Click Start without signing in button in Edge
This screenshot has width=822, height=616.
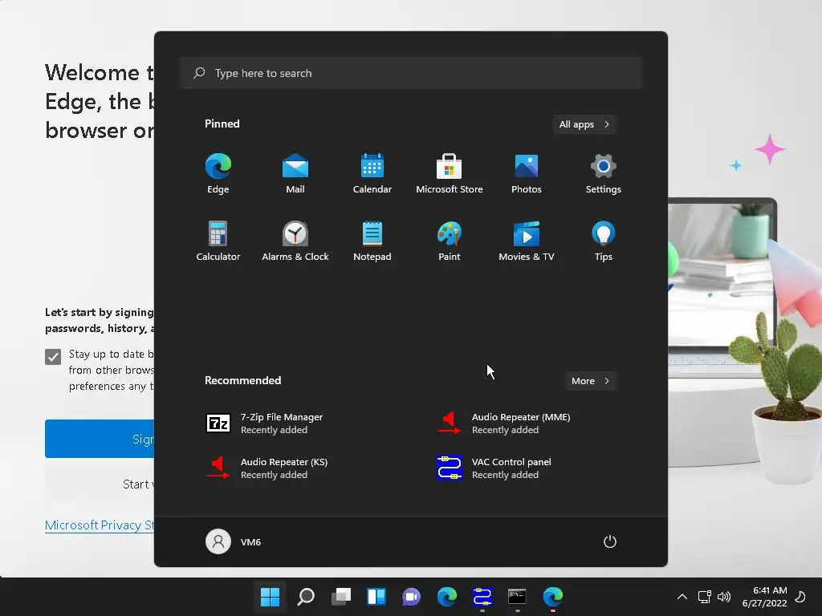pyautogui.click(x=100, y=484)
